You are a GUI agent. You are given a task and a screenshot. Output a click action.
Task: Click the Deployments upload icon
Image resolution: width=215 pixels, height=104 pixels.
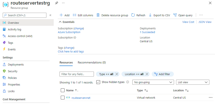pos(4,64)
